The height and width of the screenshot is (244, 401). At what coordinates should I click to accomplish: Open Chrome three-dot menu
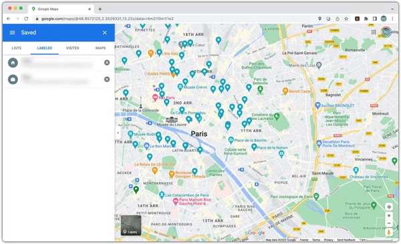[392, 19]
